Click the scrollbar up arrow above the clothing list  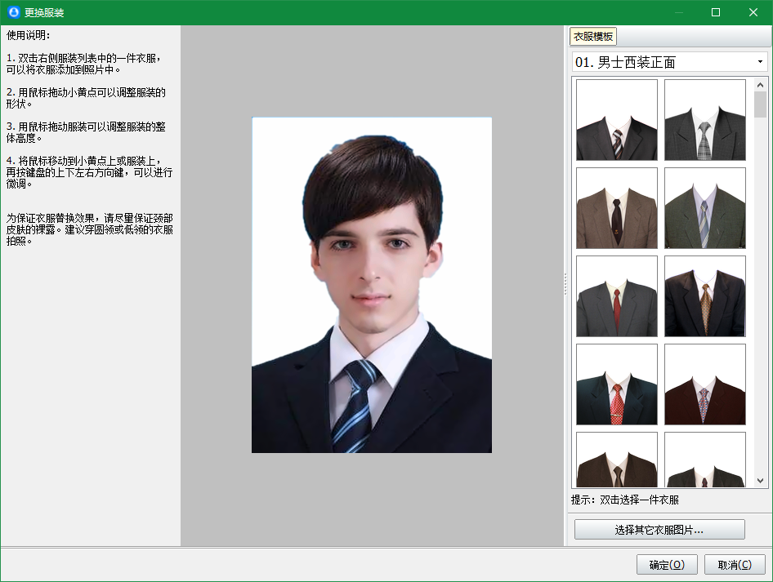[759, 85]
